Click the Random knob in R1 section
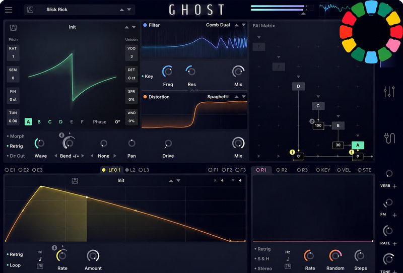This screenshot has height=273, width=403. pos(335,255)
